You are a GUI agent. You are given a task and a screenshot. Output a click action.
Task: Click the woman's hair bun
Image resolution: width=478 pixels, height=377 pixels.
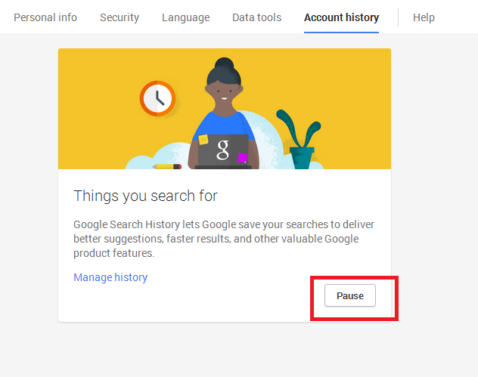[225, 63]
